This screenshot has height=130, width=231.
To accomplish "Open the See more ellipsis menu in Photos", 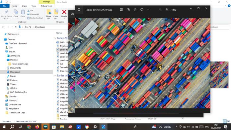I will (x=148, y=10).
